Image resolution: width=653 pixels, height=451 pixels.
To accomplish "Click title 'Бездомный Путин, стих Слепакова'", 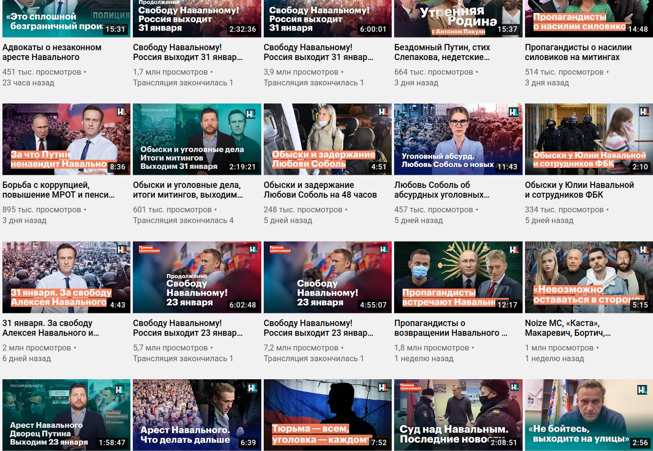I will (442, 52).
